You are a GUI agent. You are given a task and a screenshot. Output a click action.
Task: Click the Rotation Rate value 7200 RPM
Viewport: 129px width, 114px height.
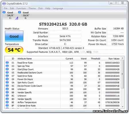tap(118, 36)
